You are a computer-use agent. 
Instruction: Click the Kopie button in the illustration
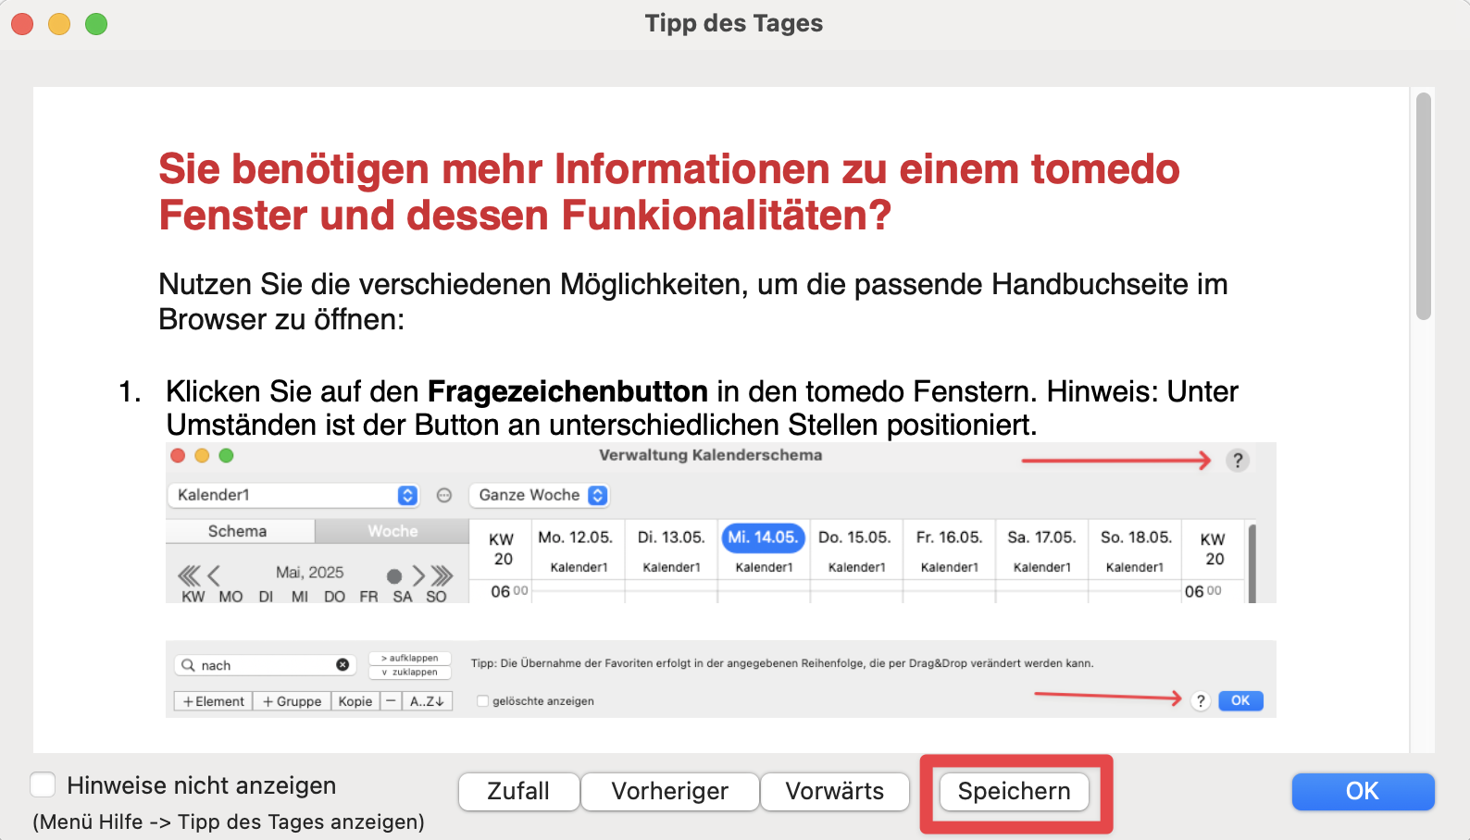point(355,701)
